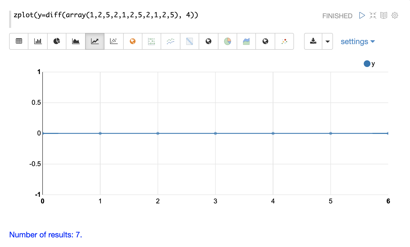Toggle the paragraph output with the book icon

[384, 15]
